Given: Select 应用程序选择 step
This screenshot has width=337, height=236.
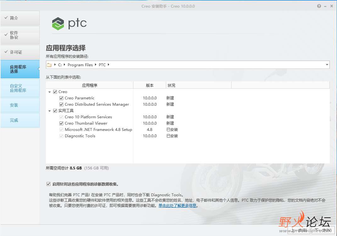Looking at the screenshot, I should (x=20, y=69).
